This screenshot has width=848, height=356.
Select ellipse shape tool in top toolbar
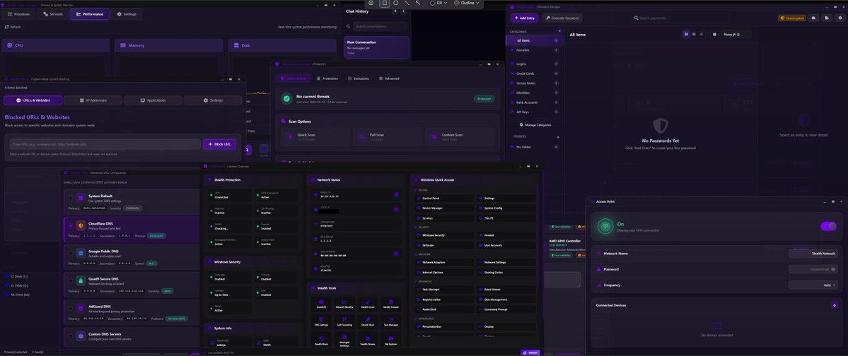pos(396,3)
